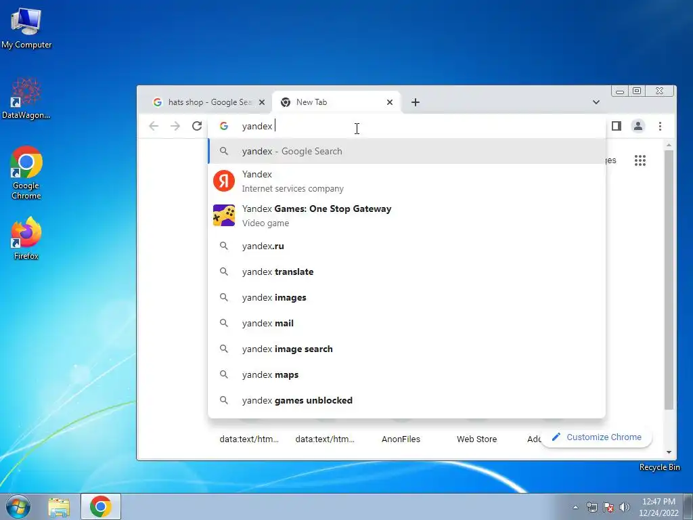This screenshot has width=693, height=520.
Task: Click the network tray icon
Action: (591, 507)
